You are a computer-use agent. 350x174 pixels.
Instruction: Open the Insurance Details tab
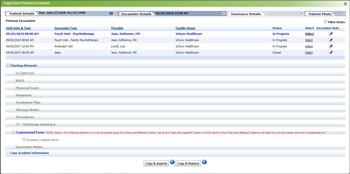pos(246,14)
